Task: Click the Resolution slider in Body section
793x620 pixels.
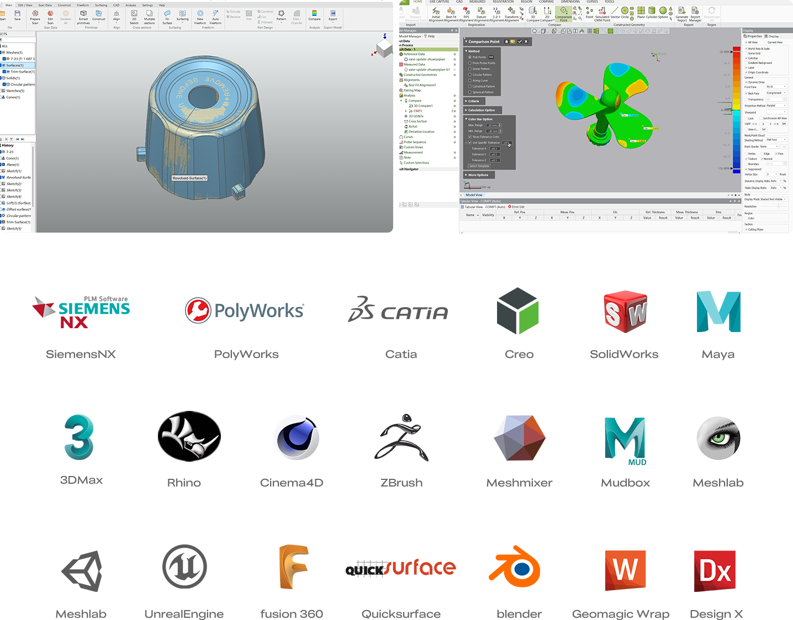Action: (x=778, y=206)
